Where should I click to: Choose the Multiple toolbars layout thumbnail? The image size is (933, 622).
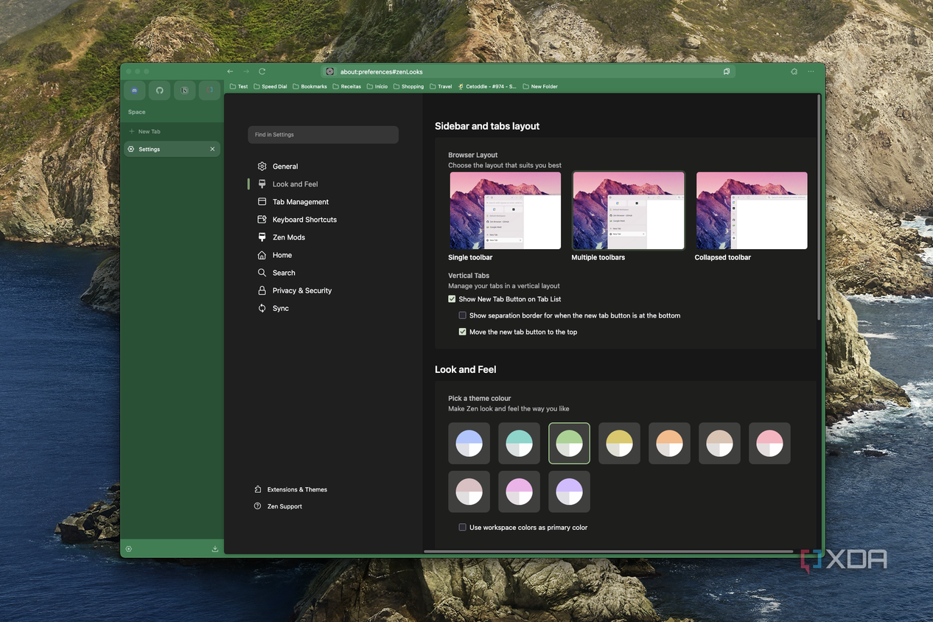pos(629,211)
